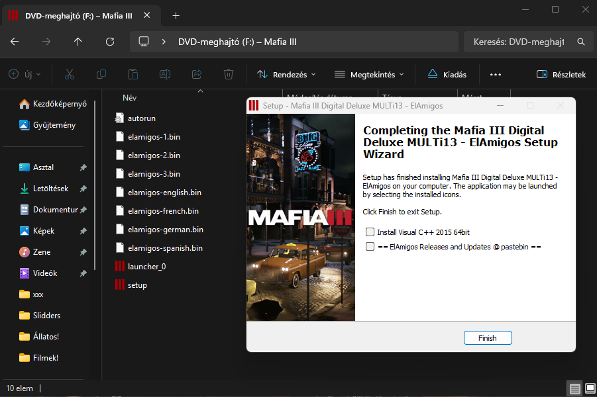Expand the address bar path chevron
The width and height of the screenshot is (597, 397).
point(164,42)
